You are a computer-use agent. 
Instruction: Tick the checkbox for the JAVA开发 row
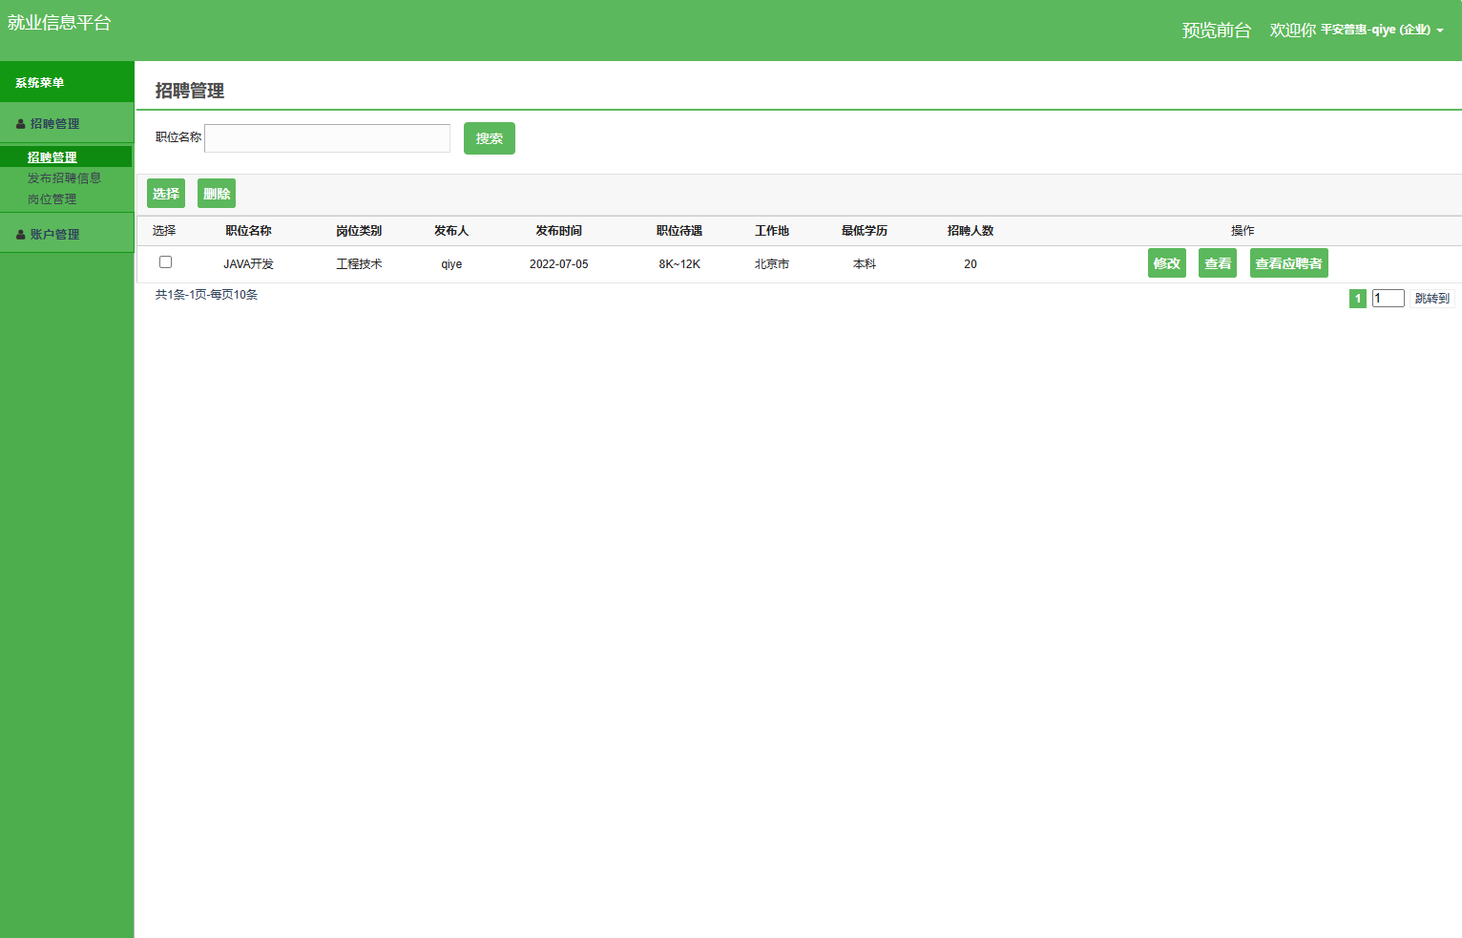165,262
